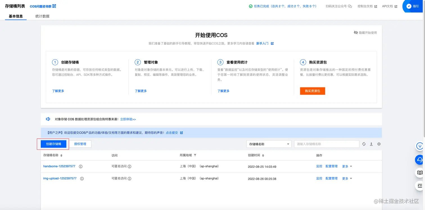This screenshot has width=425, height=210.
Task: Click the 隐藏开始使用 text
Action: tap(368, 32)
